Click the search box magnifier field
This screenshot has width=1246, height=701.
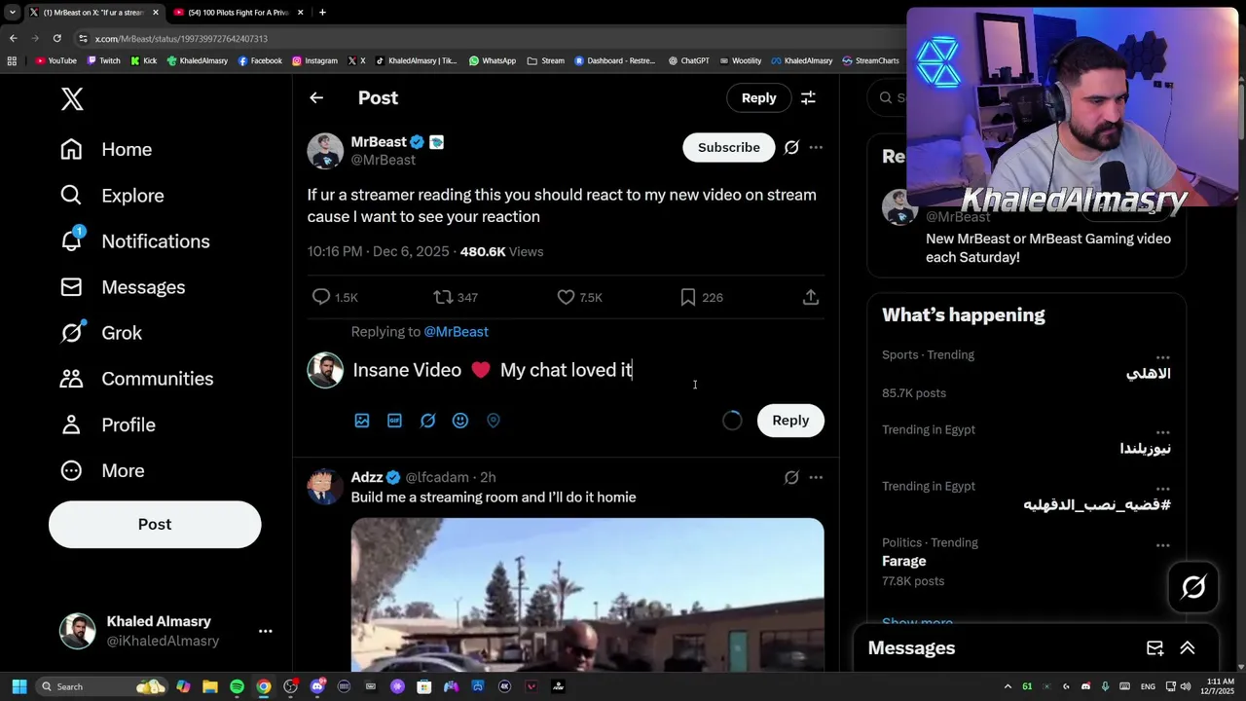coord(887,97)
